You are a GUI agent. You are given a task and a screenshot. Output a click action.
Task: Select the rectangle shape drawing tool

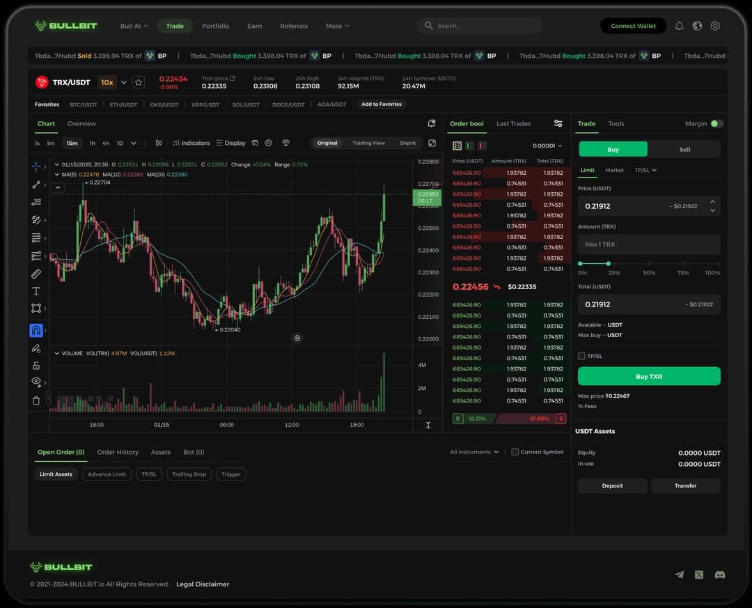[36, 308]
